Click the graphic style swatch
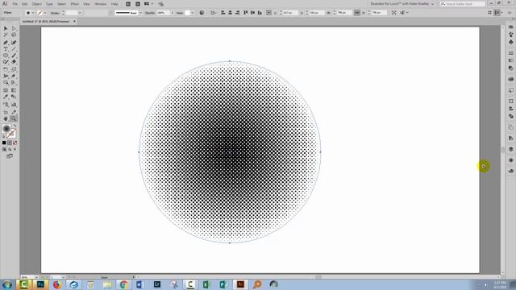 click(x=188, y=13)
